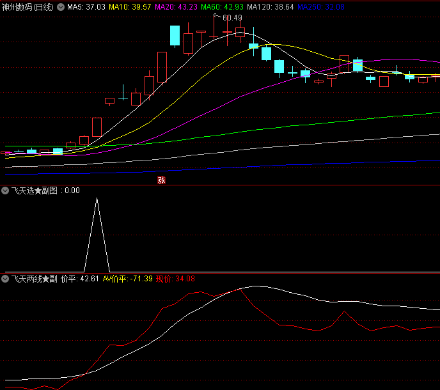Click the 0.00 value of 飞天选★副图
Image resolution: width=440 pixels, height=390 pixels.
[x=72, y=191]
